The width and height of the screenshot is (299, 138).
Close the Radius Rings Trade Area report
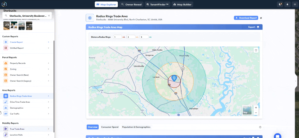[261, 18]
